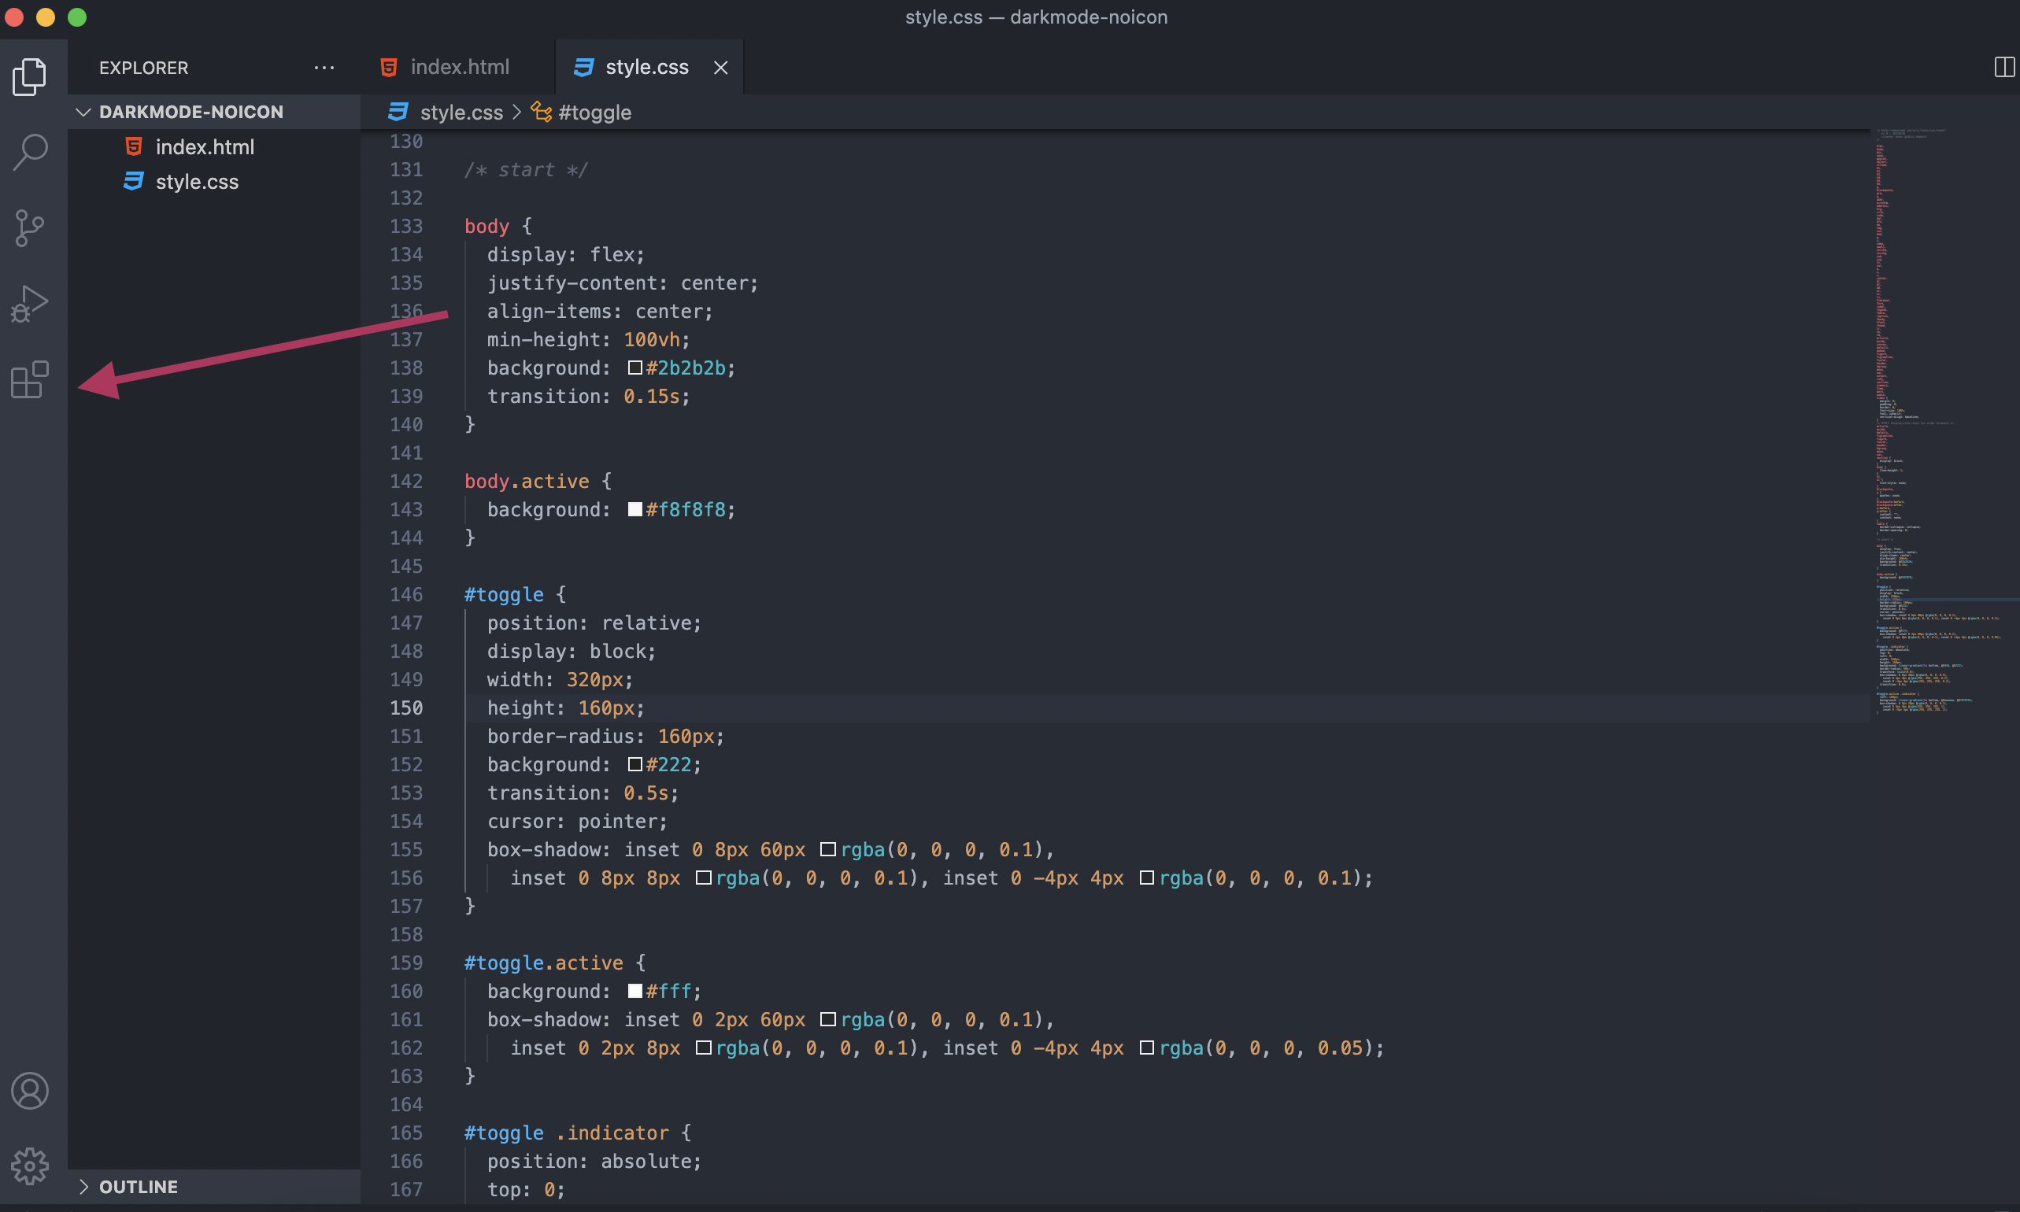Viewport: 2020px width, 1212px height.
Task: Open the Explorer view in activity bar
Action: pos(30,76)
